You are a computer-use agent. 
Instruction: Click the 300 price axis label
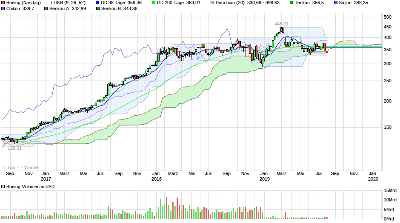tap(388, 64)
